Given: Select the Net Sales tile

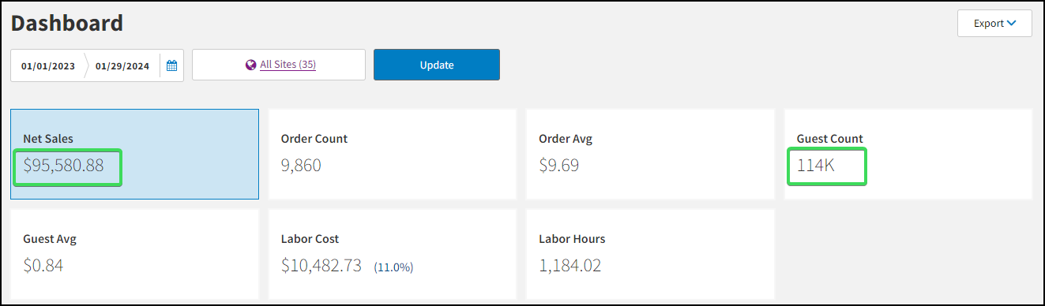Looking at the screenshot, I should pos(134,154).
